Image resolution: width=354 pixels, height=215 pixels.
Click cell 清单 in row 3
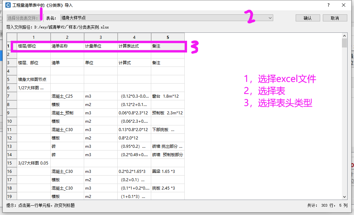point(67,63)
